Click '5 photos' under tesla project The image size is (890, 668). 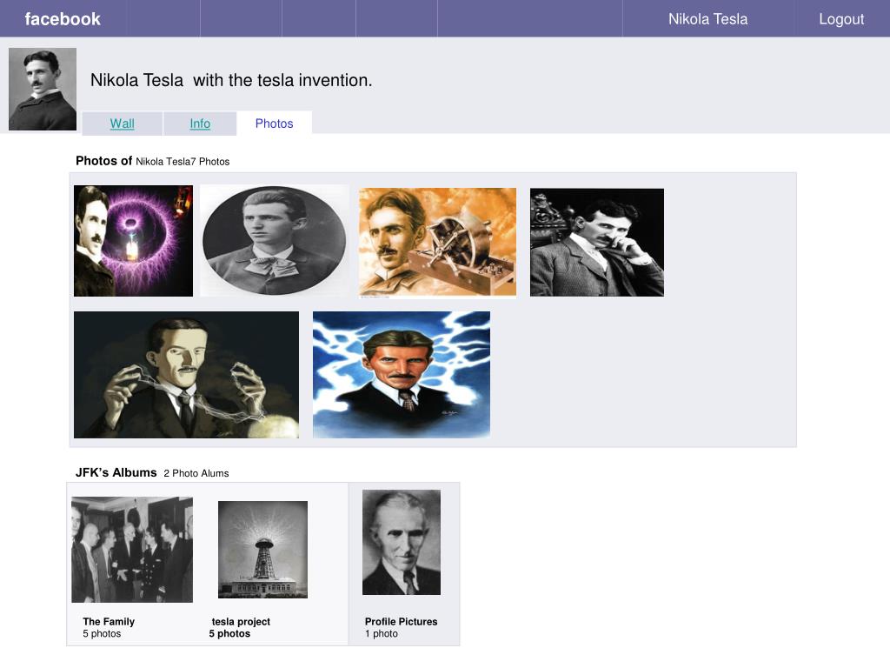point(229,633)
